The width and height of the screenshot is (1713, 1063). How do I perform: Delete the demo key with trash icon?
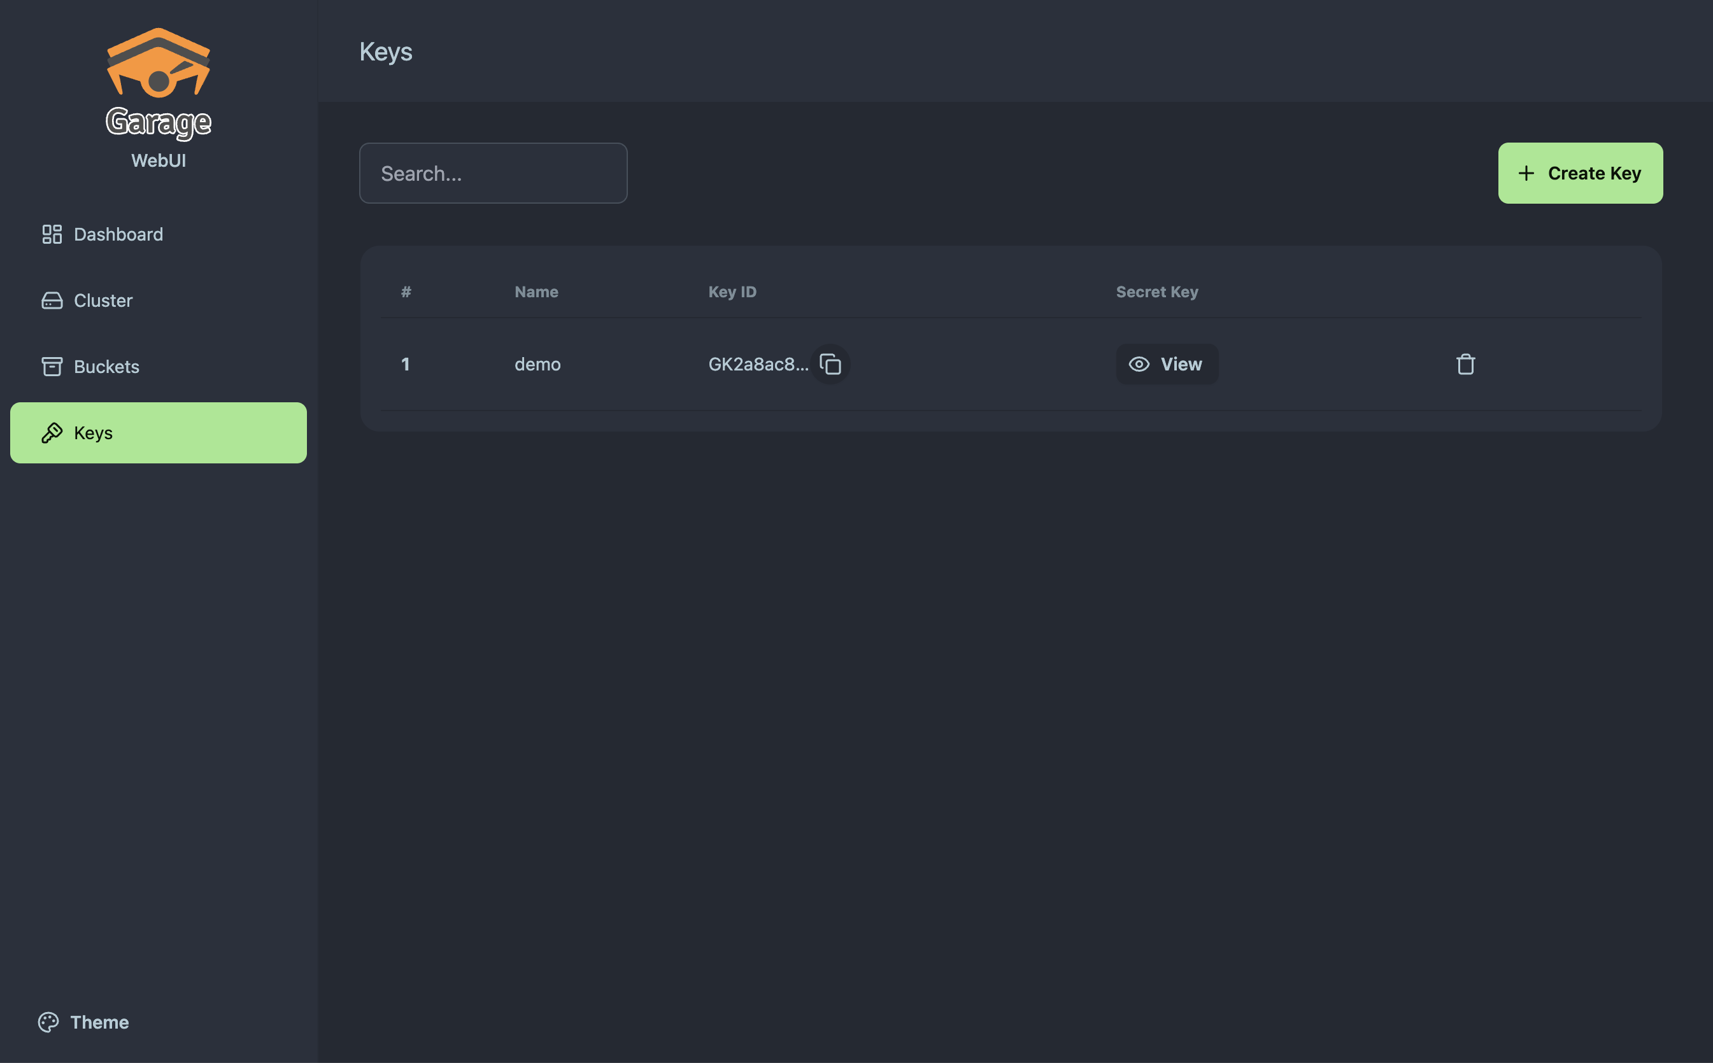coord(1465,364)
